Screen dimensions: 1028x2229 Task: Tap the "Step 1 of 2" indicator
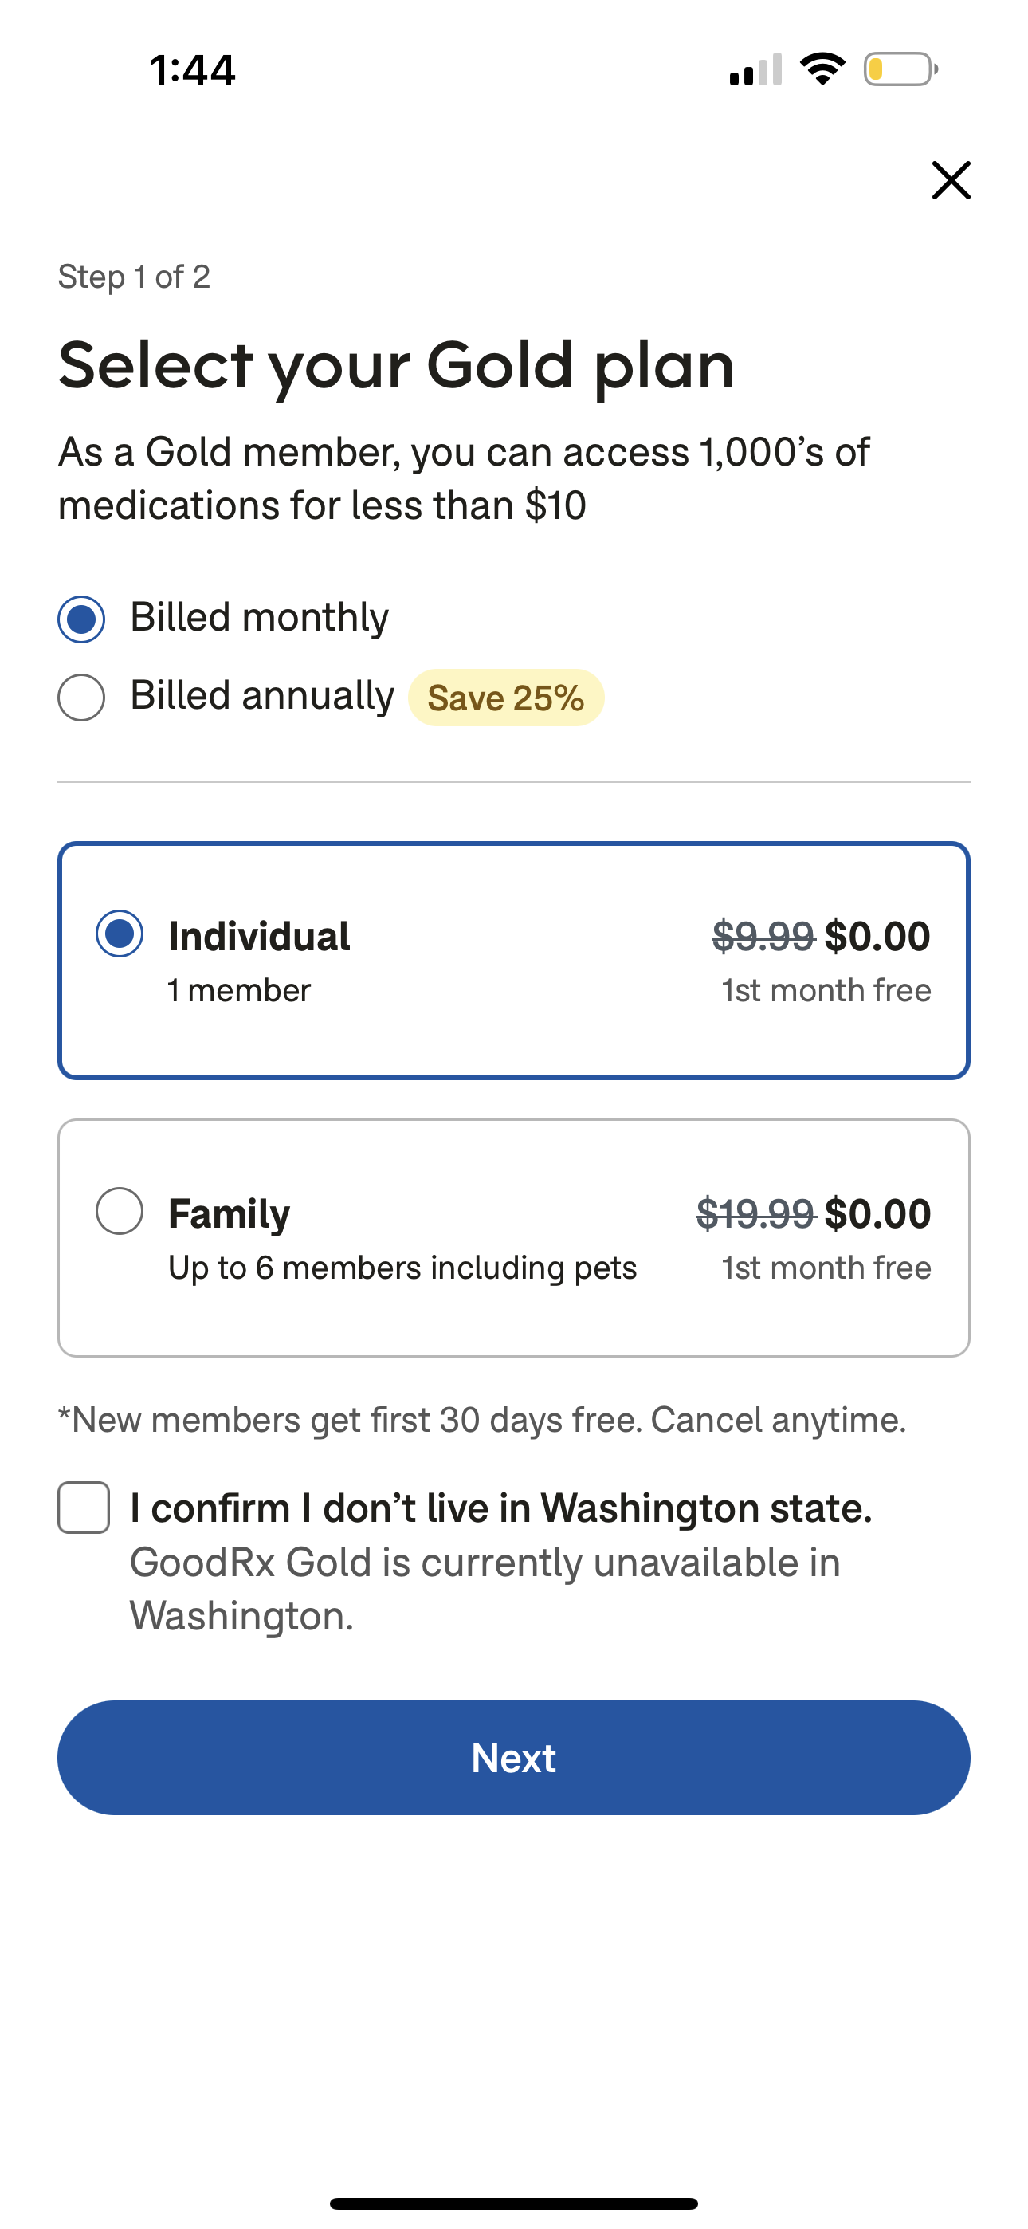click(134, 277)
